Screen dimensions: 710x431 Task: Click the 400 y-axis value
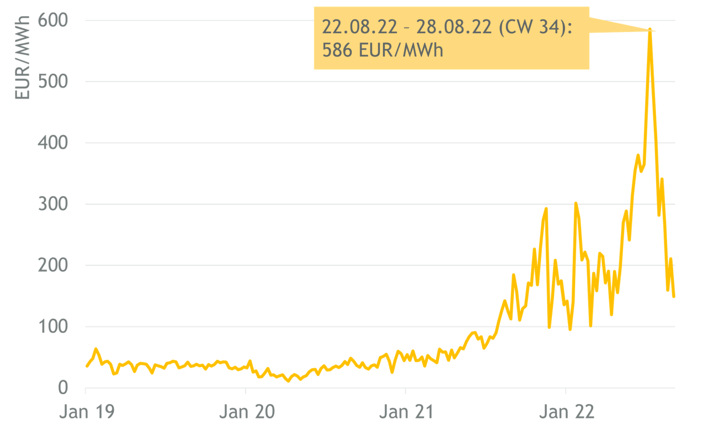point(53,142)
